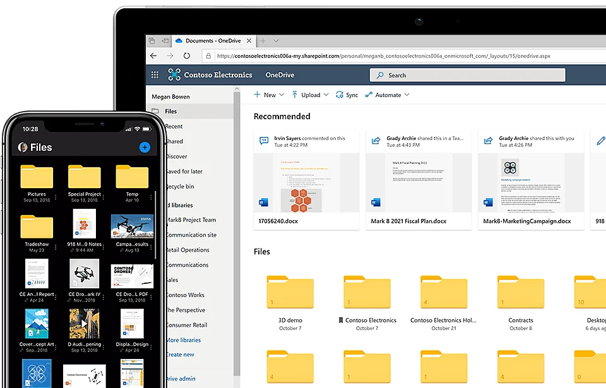
Task: Open the Special Project folder on phone
Action: point(84,177)
